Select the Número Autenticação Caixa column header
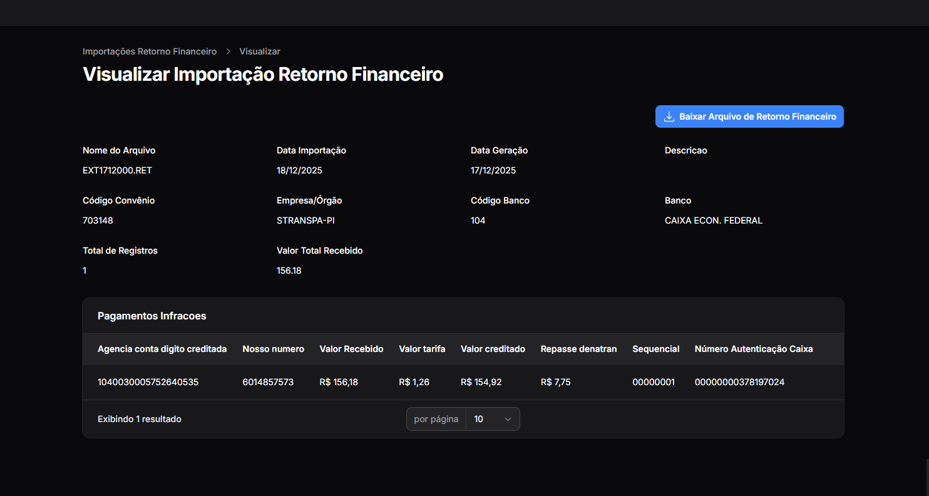Screen dimensions: 929x496 [753, 349]
